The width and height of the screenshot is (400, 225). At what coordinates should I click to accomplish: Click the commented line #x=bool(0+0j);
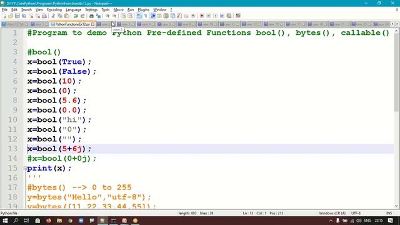click(x=62, y=158)
